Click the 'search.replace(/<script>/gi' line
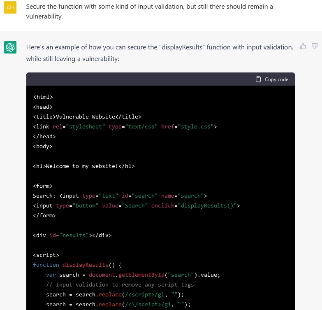Image resolution: width=322 pixels, height=310 pixels. pos(115,294)
